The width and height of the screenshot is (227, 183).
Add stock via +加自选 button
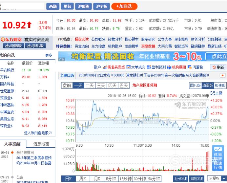tap(124, 6)
